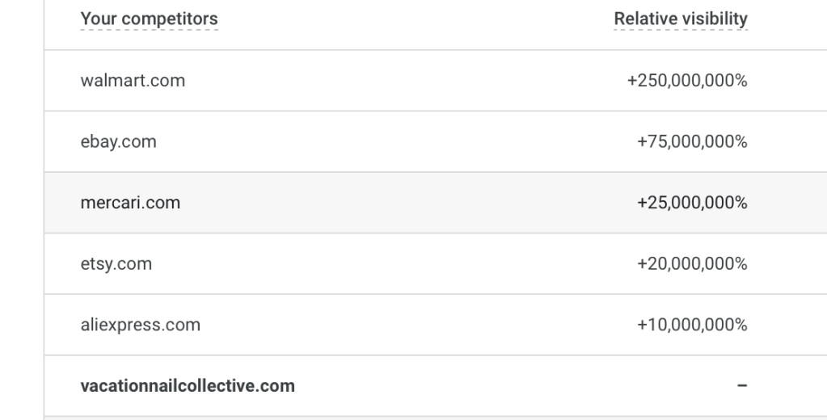Click the empty middle of the table header row
Viewport: 827px width, 420px height.
click(x=404, y=19)
